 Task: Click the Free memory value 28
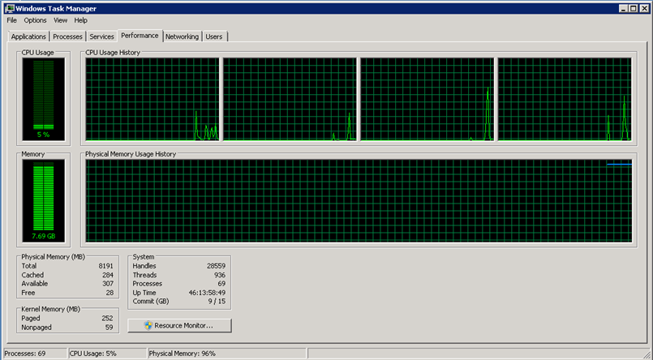point(110,293)
